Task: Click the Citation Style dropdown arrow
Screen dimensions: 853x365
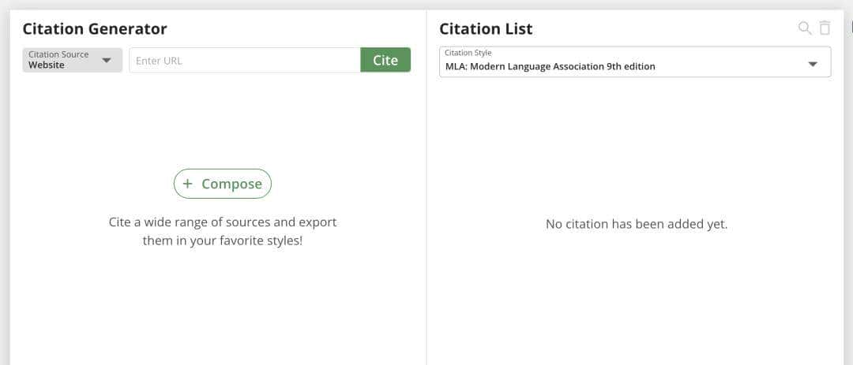Action: pyautogui.click(x=813, y=65)
